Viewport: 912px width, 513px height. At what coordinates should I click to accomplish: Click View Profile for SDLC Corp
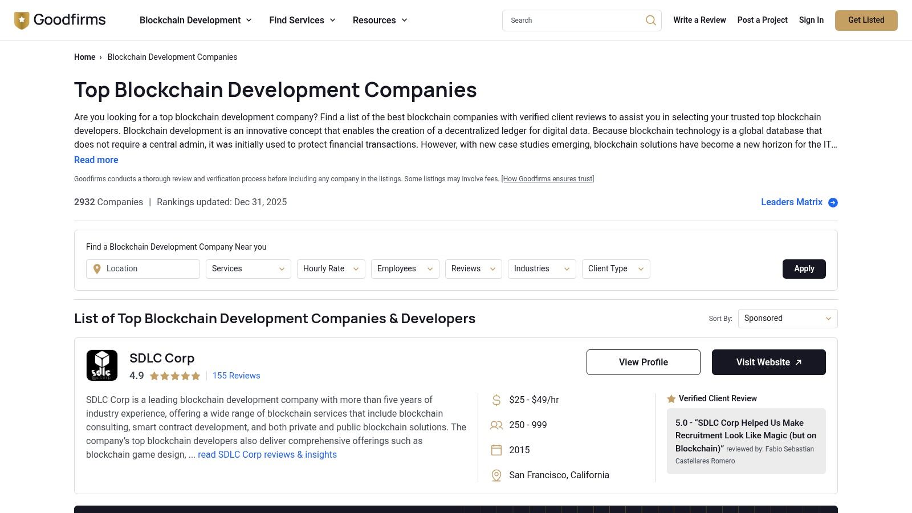(x=644, y=363)
